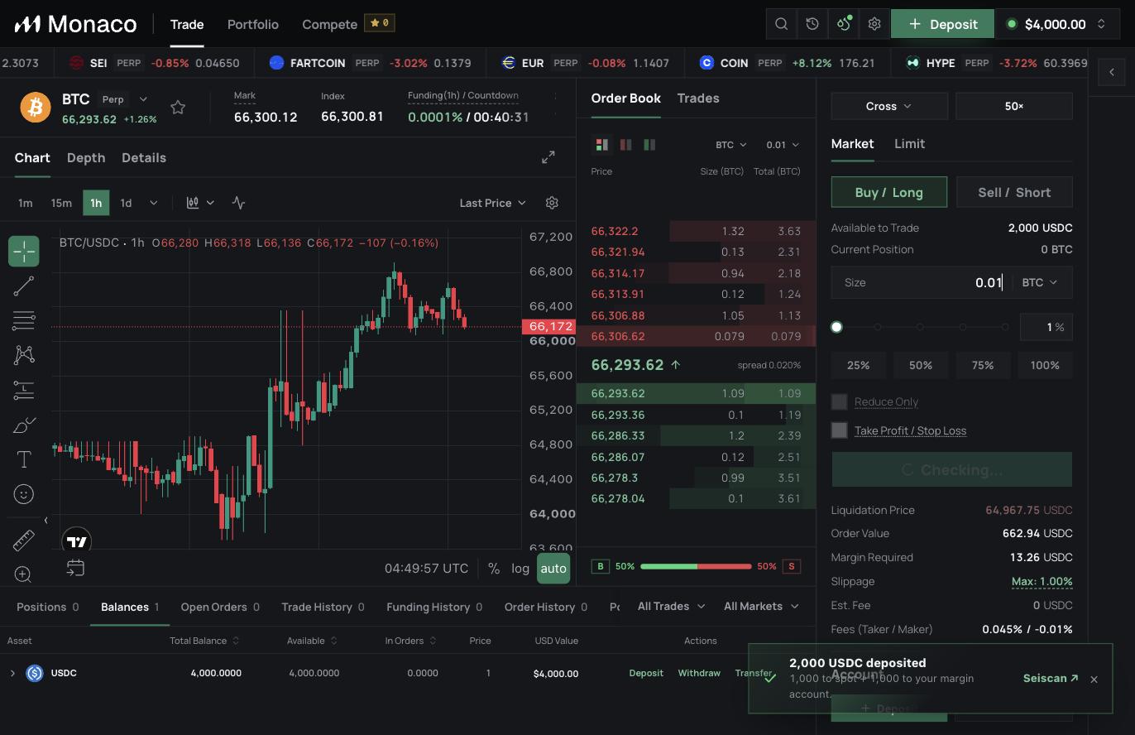Click the Size input field

951,282
